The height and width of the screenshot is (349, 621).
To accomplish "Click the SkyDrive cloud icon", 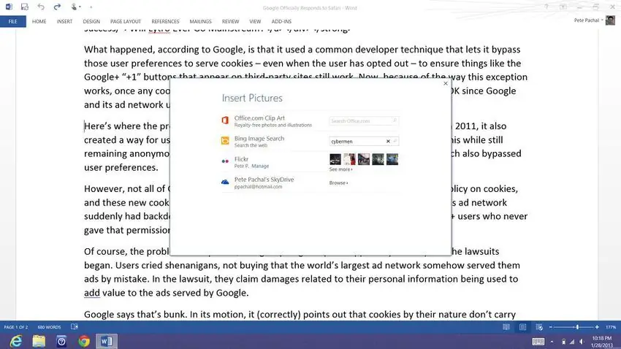I will coord(225,182).
